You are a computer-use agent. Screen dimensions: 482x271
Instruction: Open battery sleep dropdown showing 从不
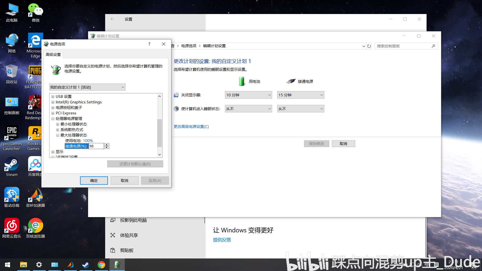click(x=248, y=109)
